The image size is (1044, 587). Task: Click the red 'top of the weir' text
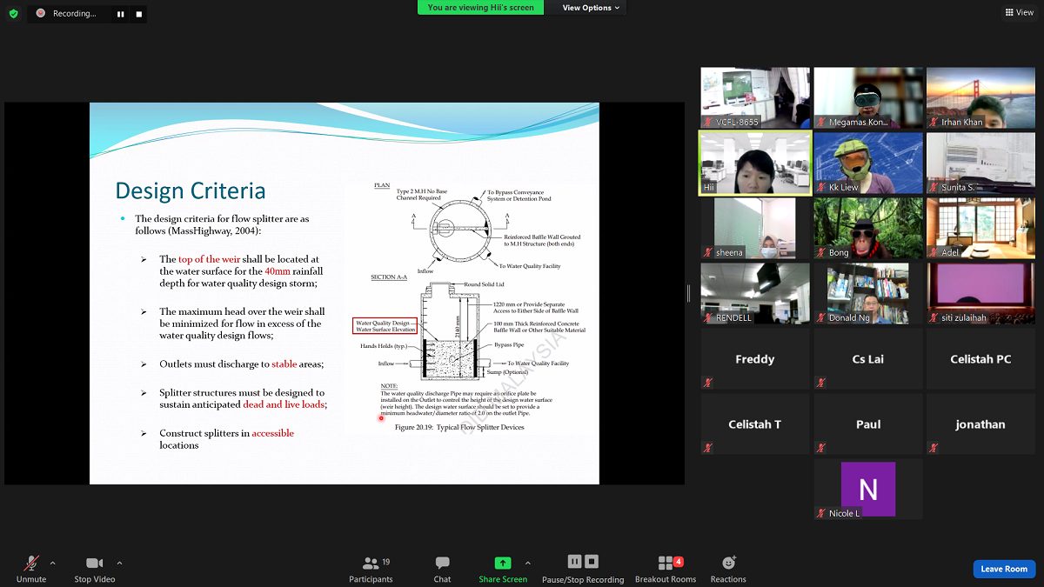click(210, 259)
